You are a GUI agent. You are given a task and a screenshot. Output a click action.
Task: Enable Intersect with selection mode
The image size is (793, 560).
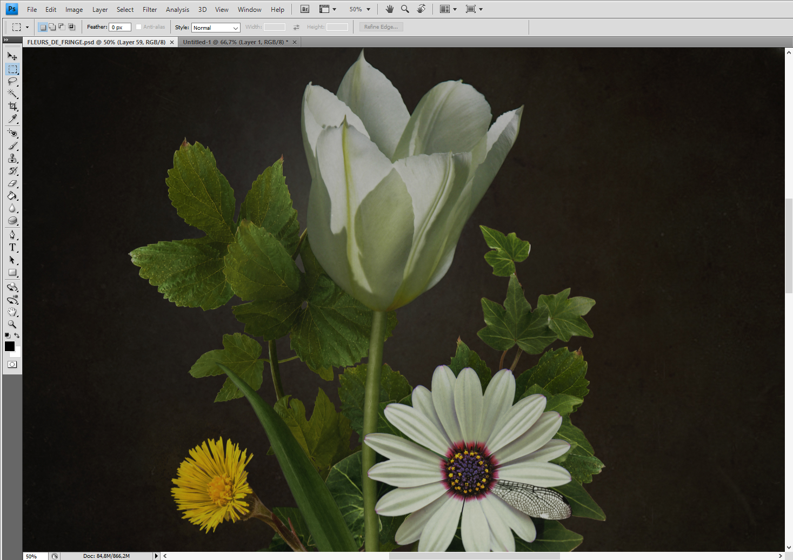(71, 27)
